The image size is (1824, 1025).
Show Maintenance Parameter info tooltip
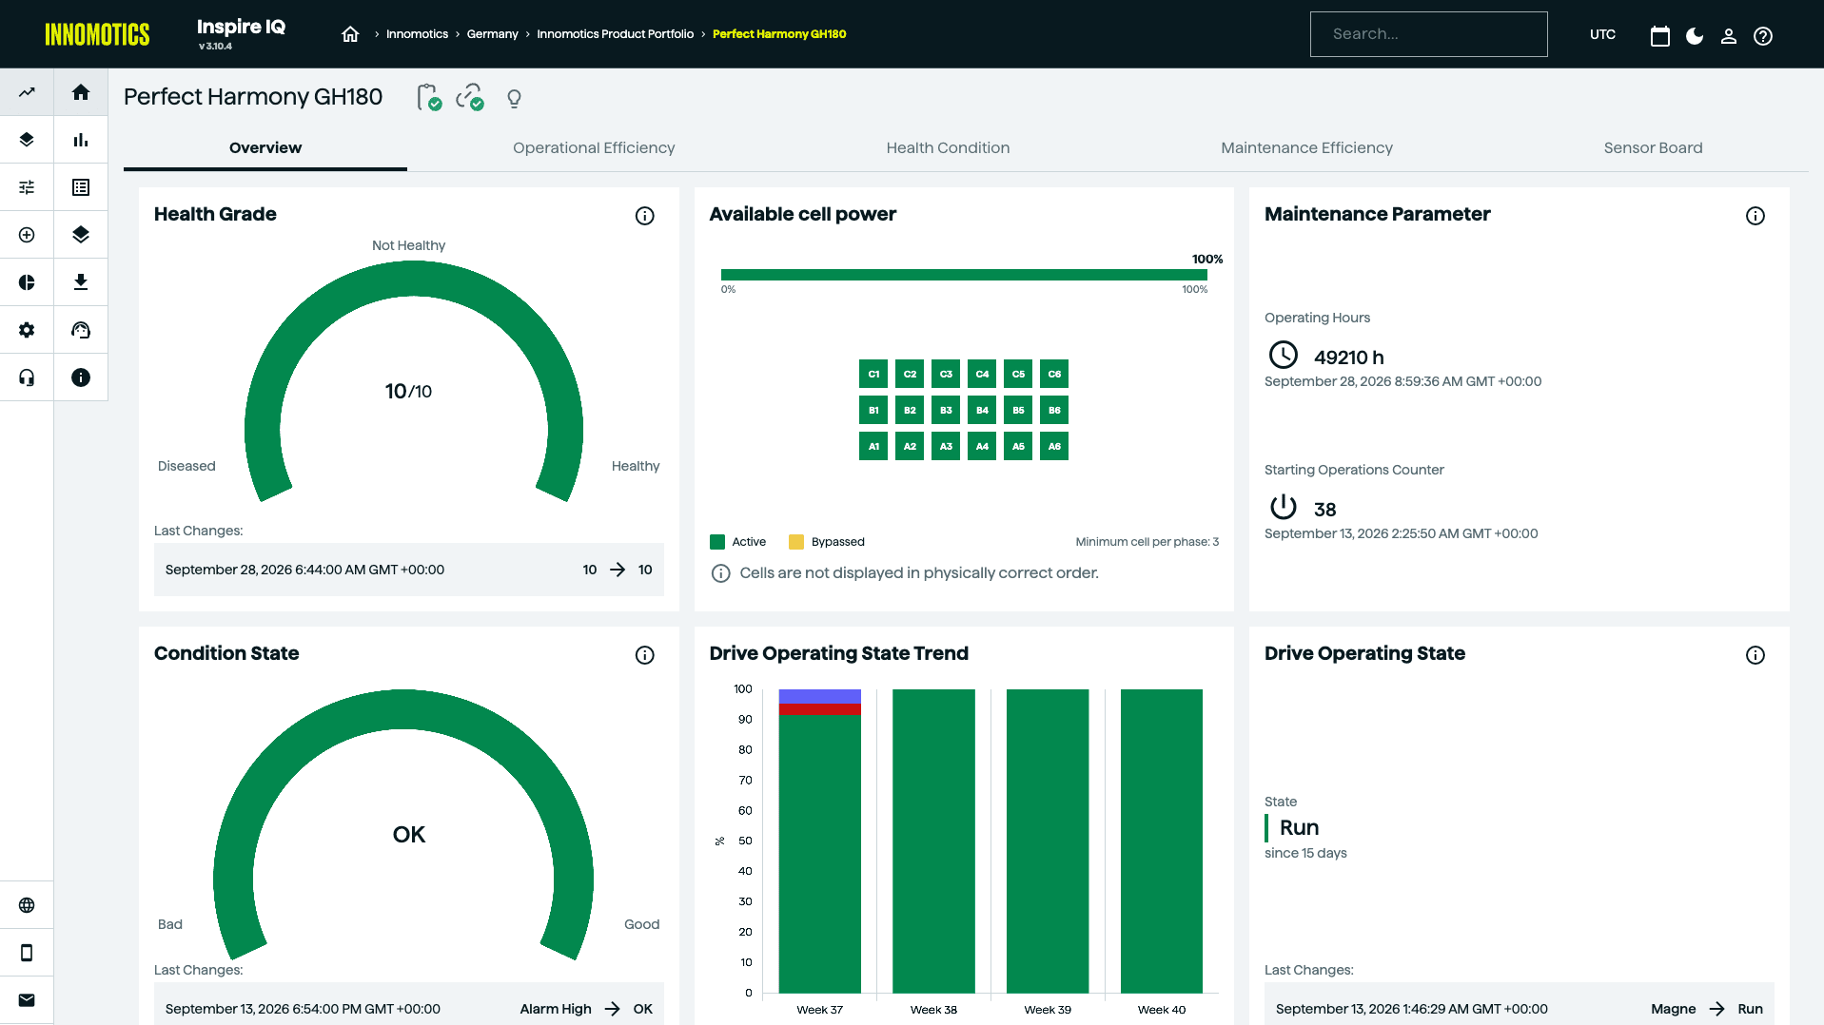pos(1755,216)
